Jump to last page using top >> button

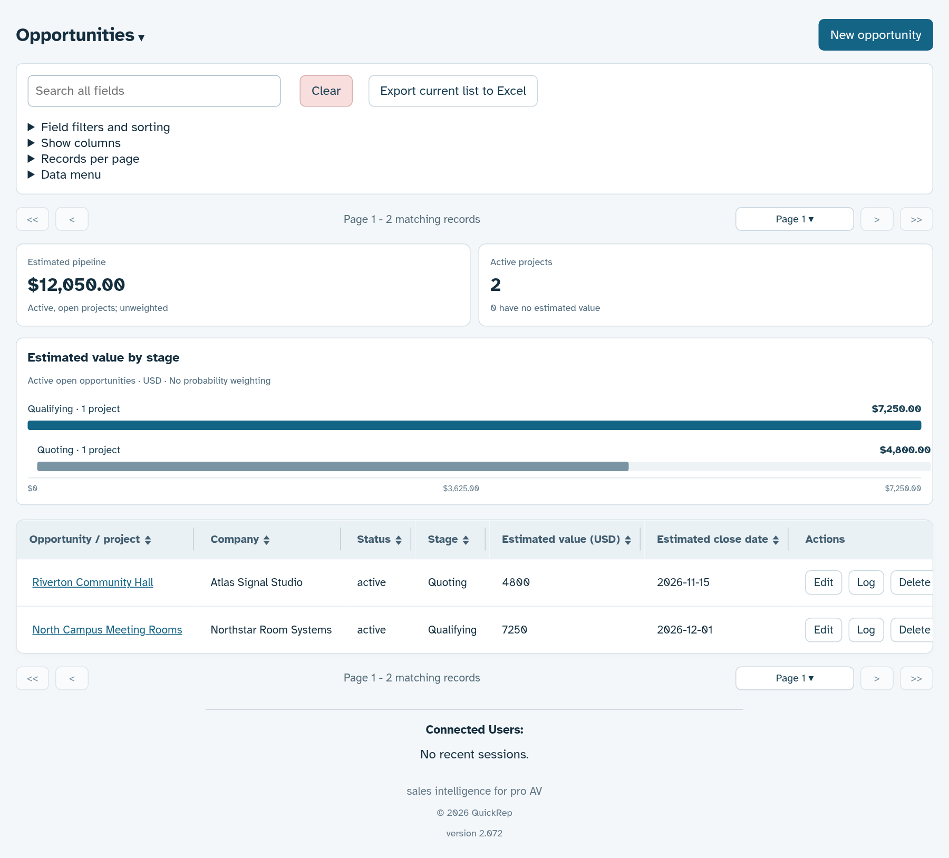(916, 219)
